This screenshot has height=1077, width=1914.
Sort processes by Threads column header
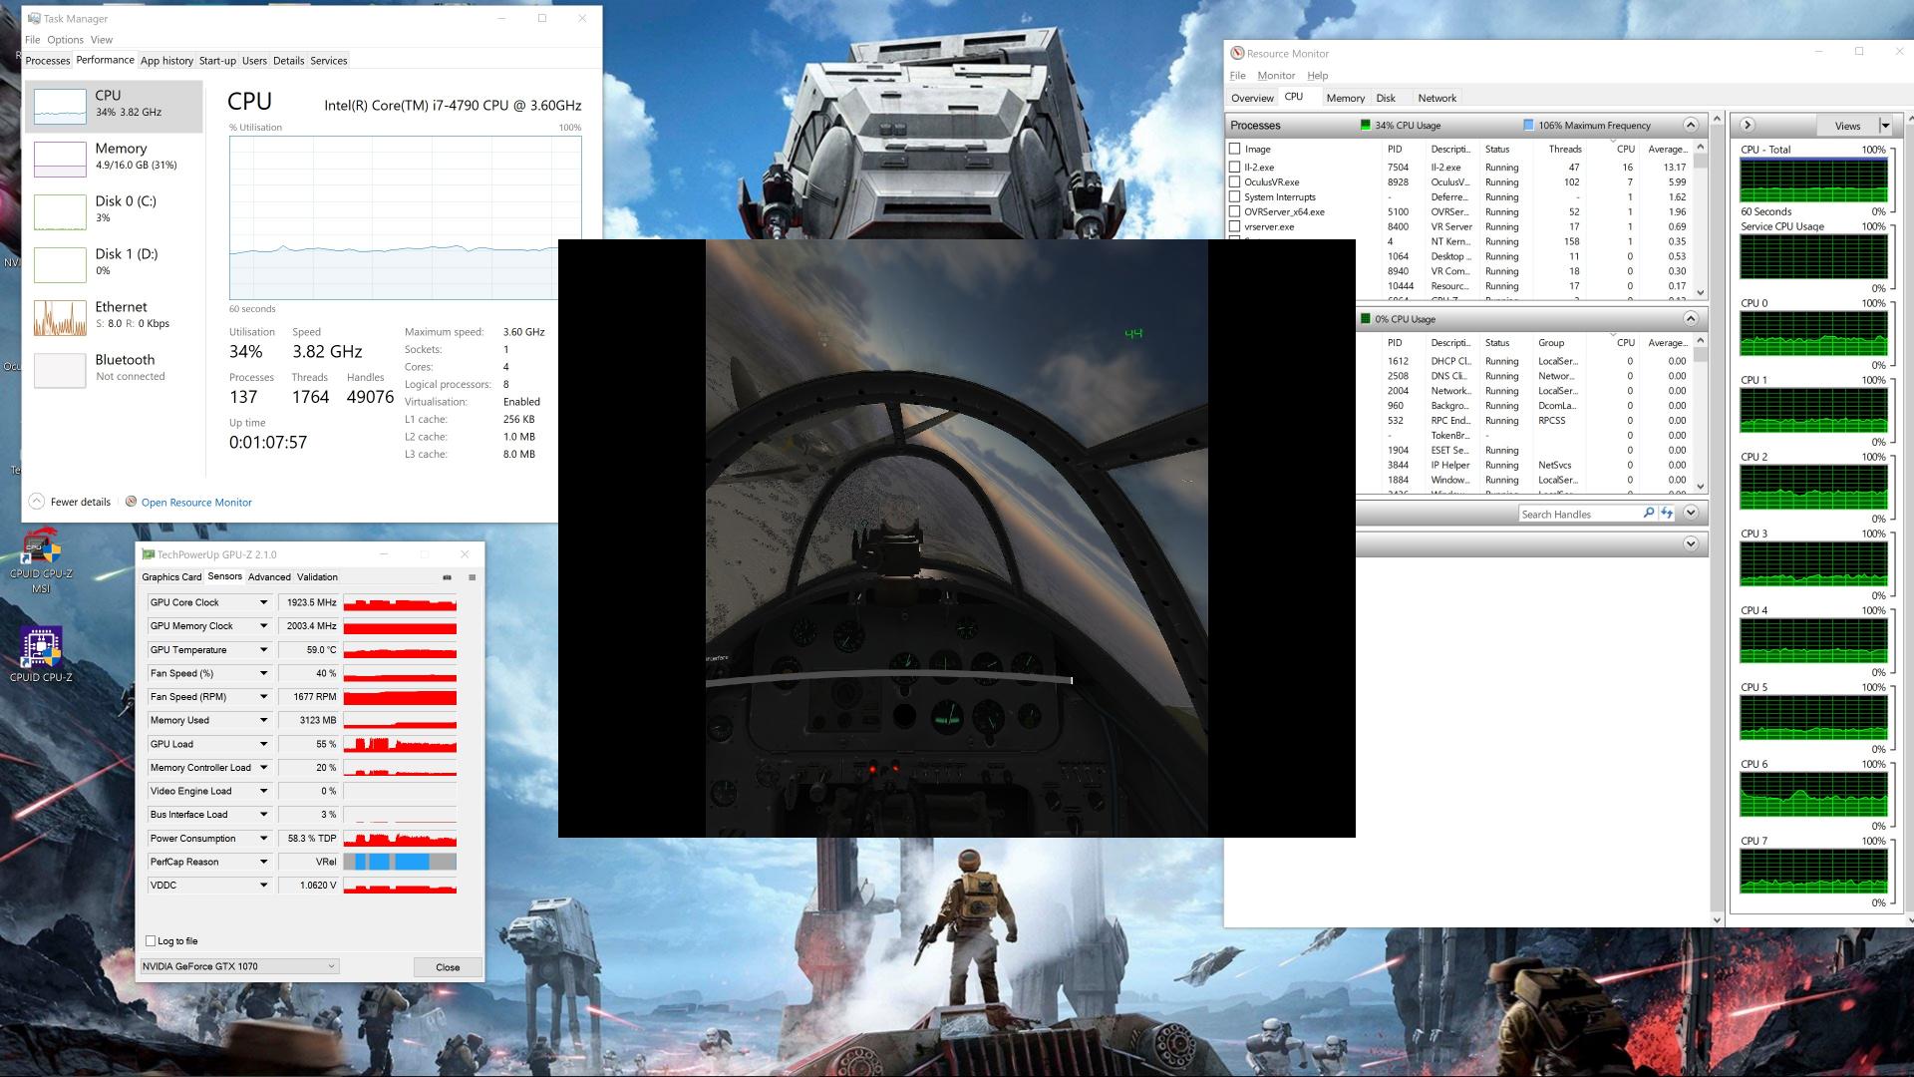1565,150
